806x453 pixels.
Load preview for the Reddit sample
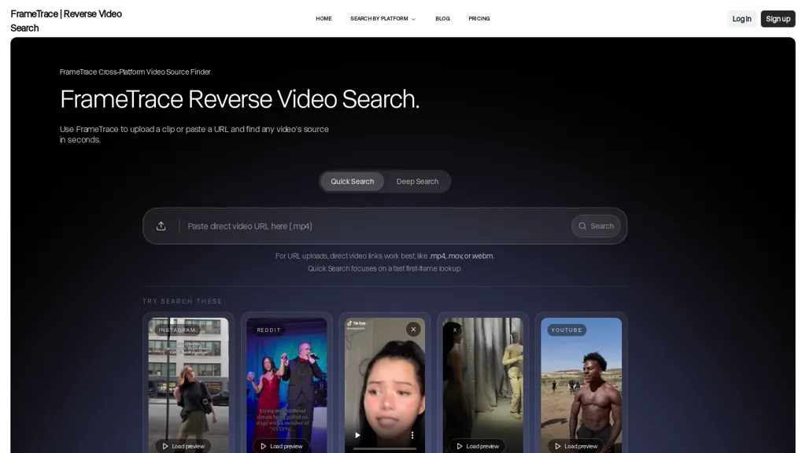coord(281,446)
